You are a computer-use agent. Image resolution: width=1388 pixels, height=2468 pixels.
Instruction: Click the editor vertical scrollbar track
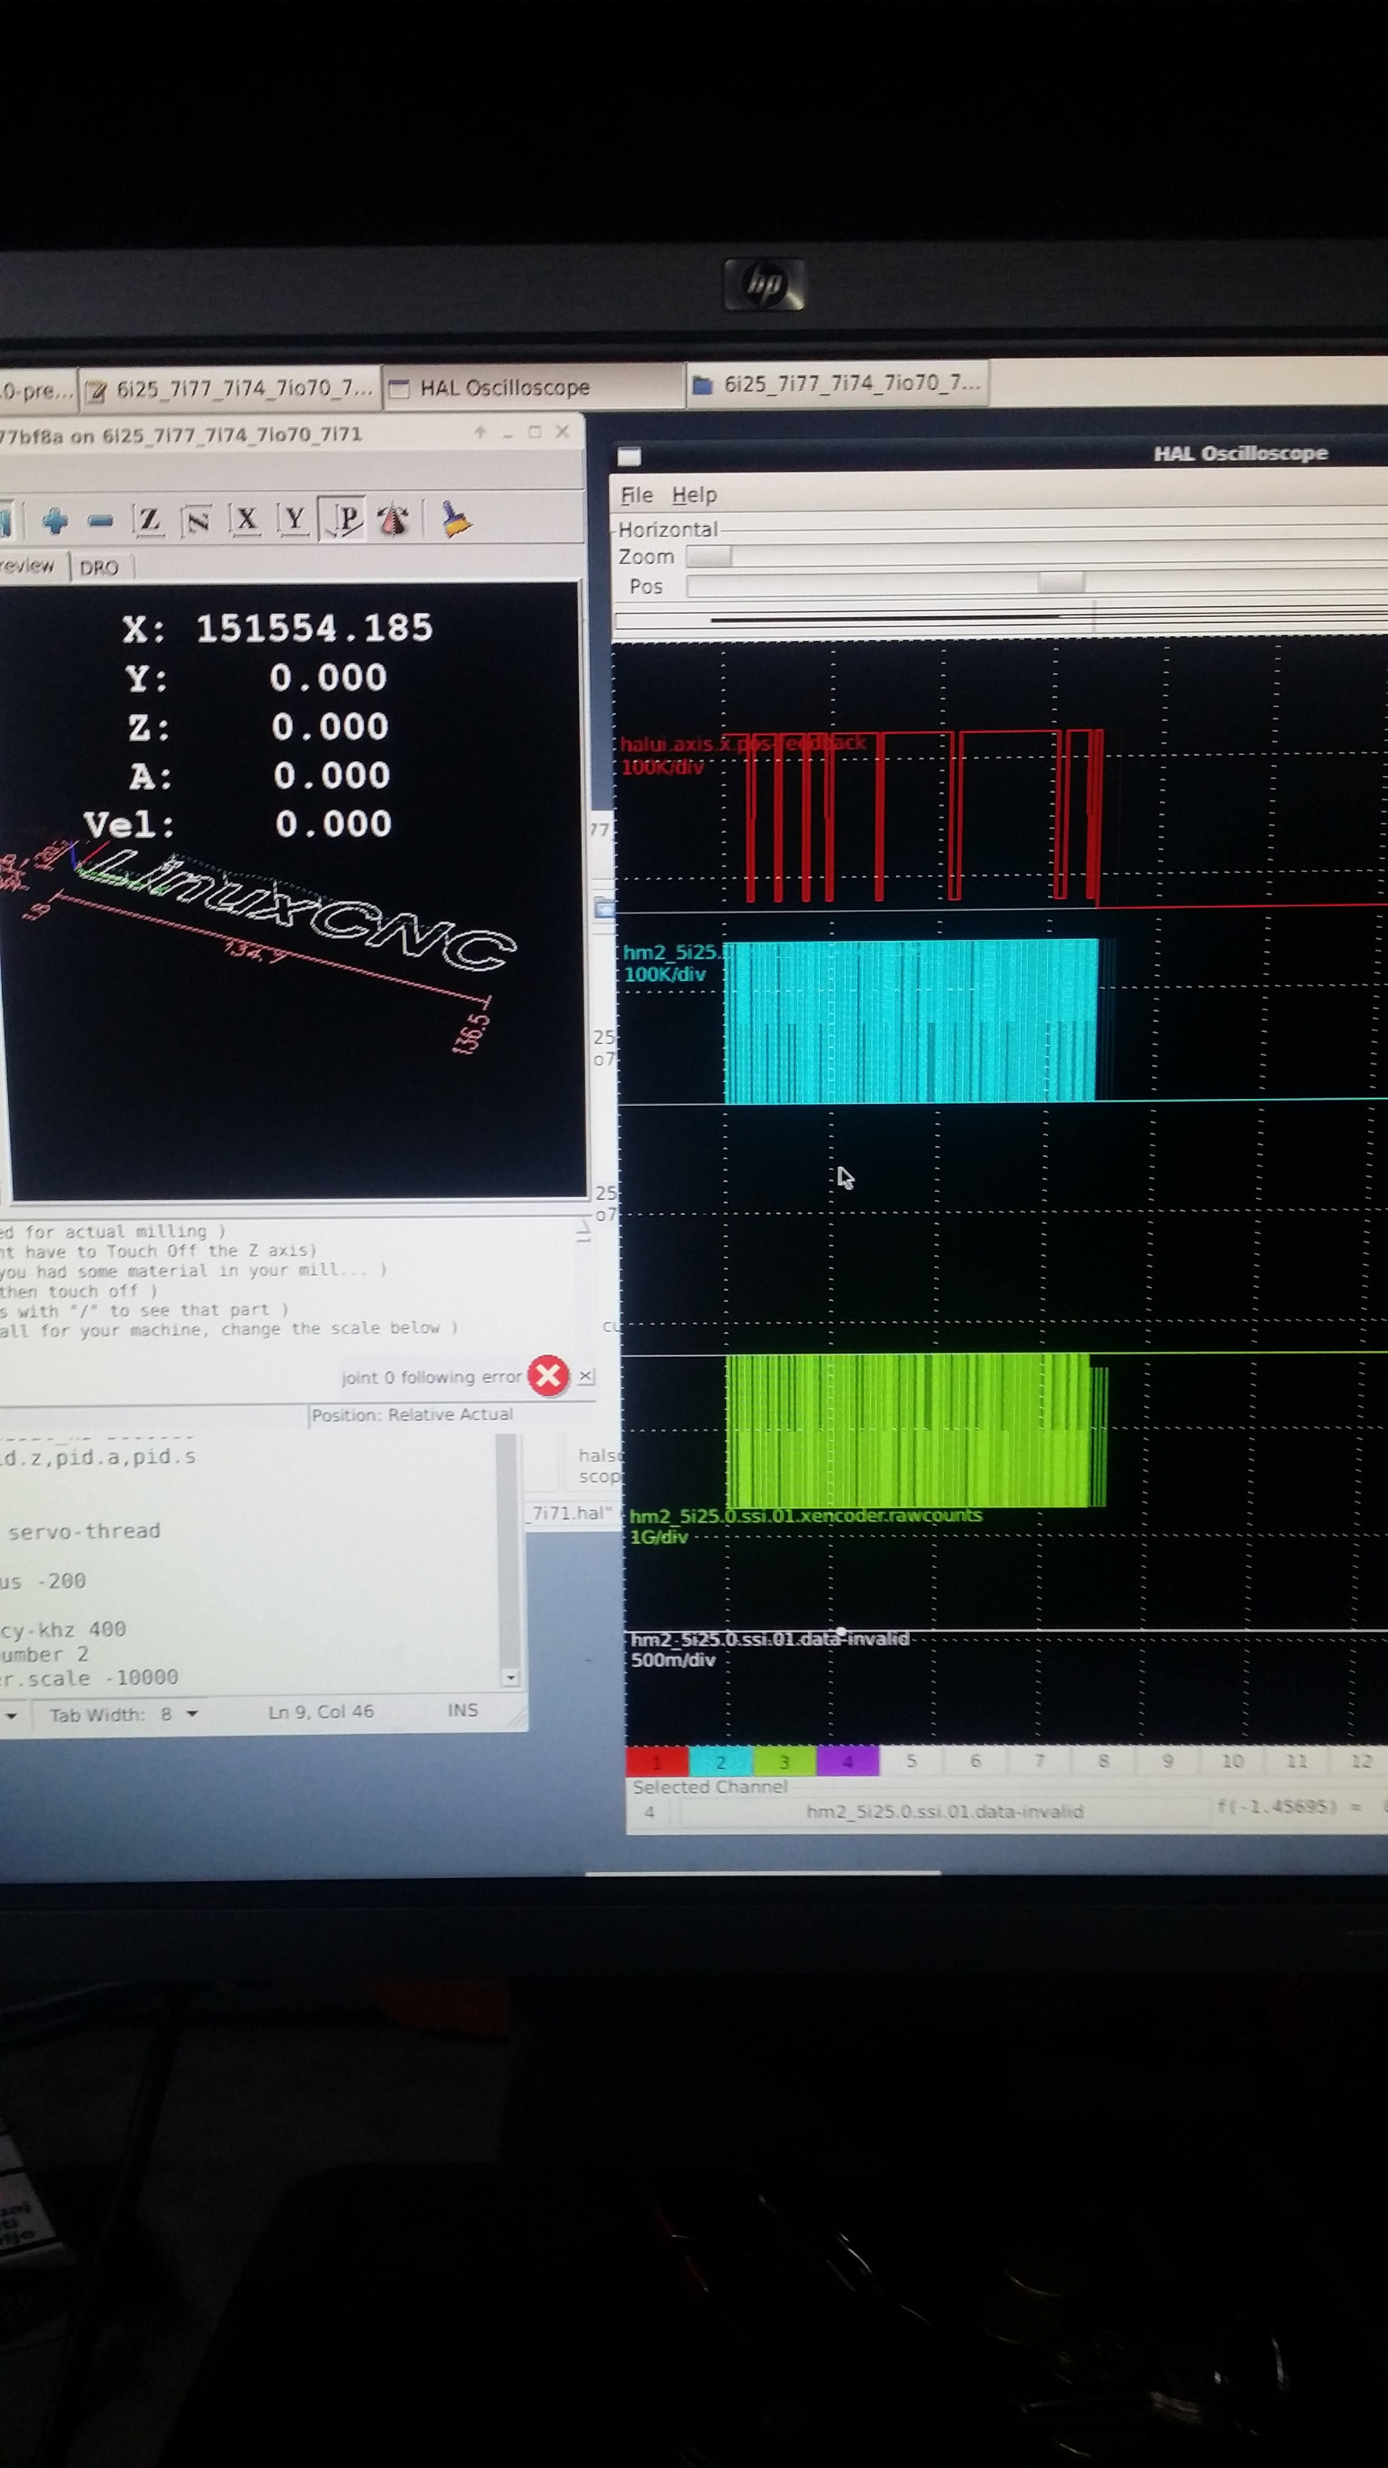[509, 1552]
